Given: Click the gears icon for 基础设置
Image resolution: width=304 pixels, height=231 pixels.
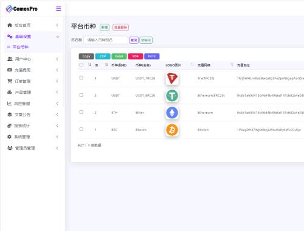Looking at the screenshot, I should (x=10, y=37).
